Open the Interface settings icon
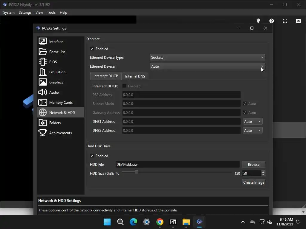This screenshot has height=229, width=306. point(42,41)
